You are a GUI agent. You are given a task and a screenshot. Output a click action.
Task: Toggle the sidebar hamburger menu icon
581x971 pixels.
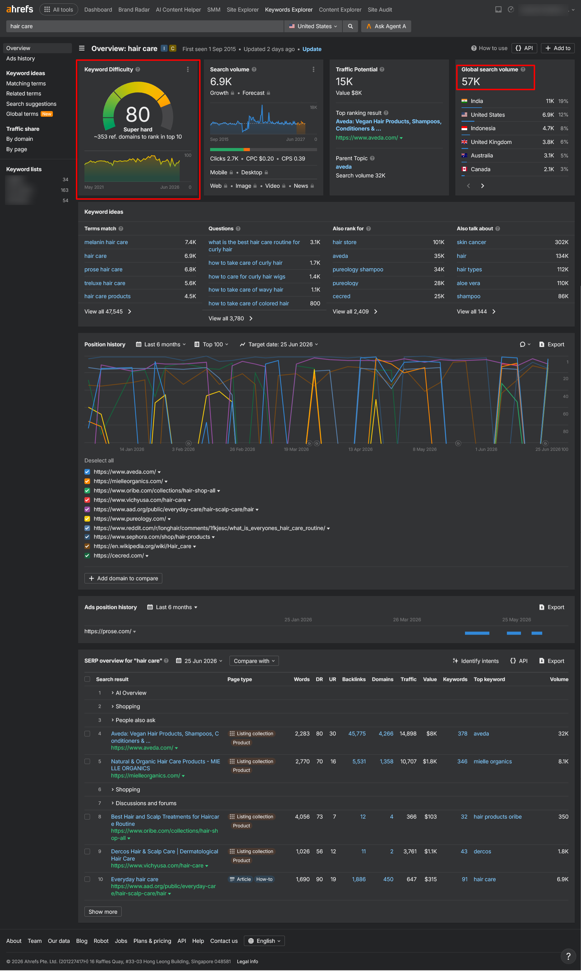82,48
